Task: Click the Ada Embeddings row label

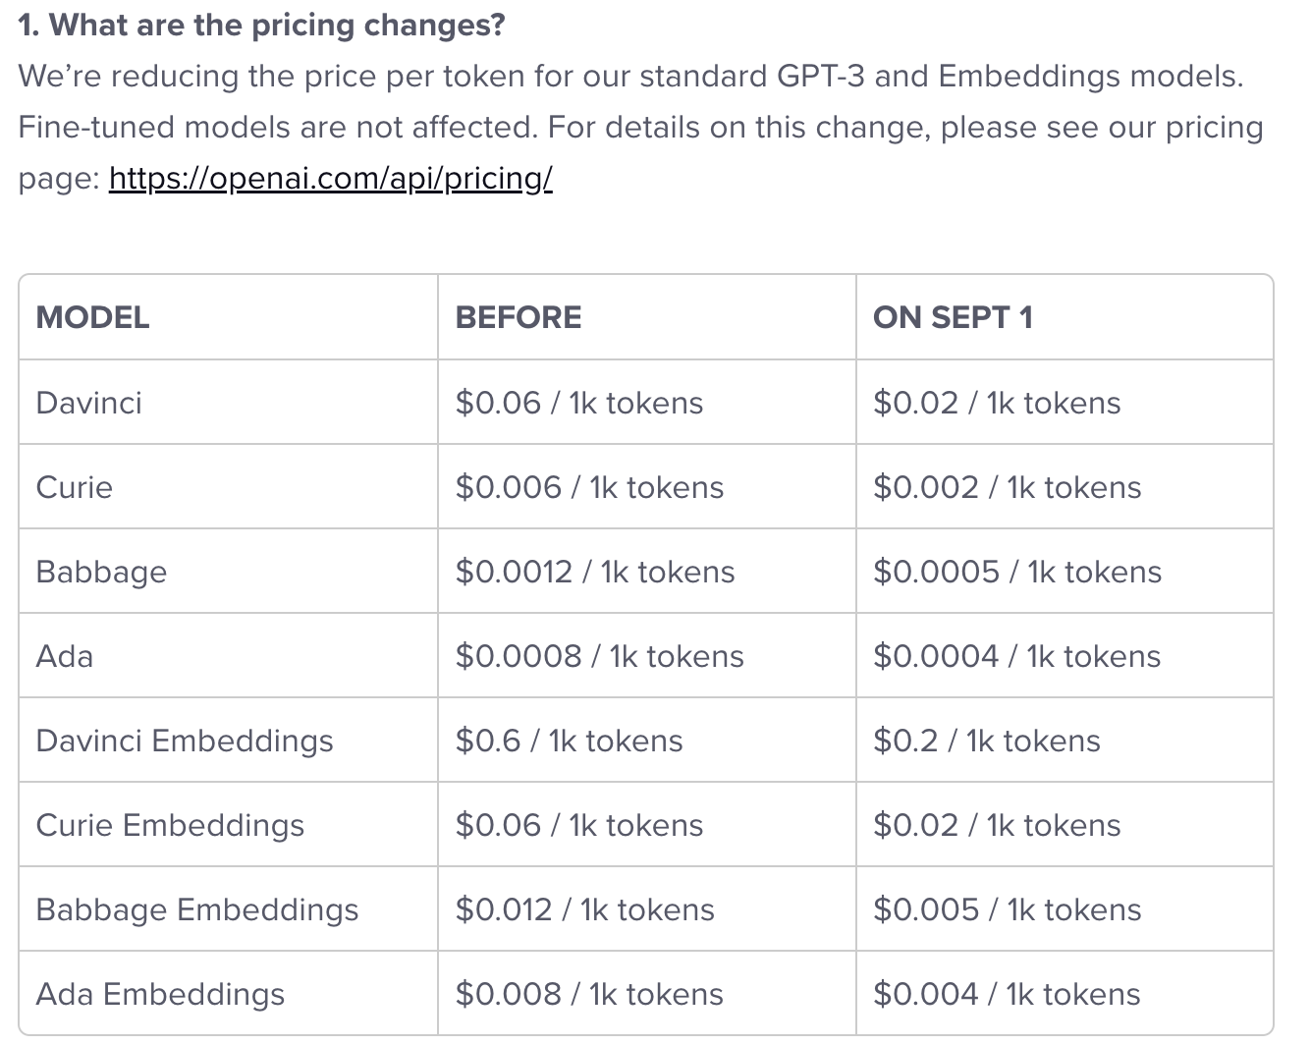Action: click(160, 994)
